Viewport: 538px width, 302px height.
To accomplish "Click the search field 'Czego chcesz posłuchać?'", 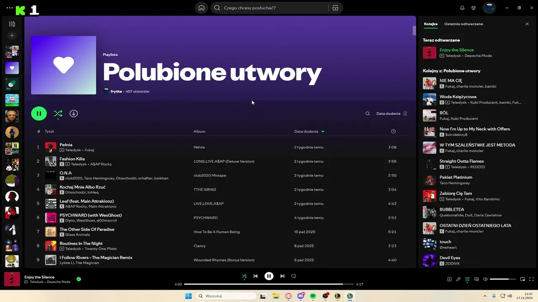I will coord(269,8).
